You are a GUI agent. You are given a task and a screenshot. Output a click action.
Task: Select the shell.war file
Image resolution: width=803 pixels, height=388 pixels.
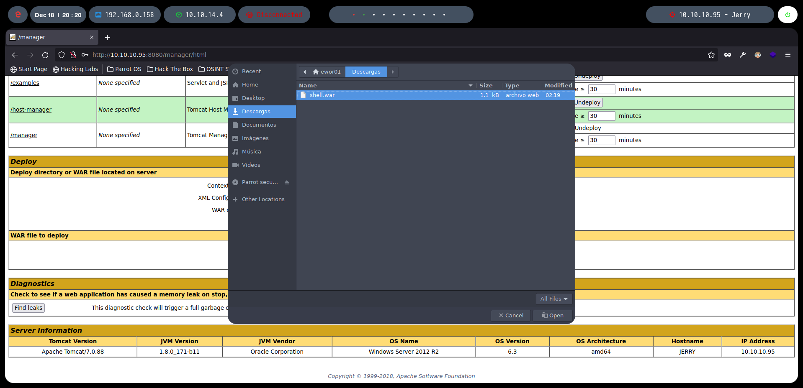click(435, 95)
